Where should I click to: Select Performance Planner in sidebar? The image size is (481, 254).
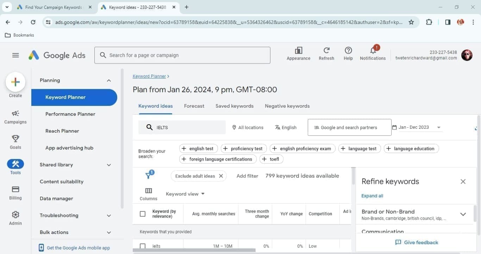70,114
